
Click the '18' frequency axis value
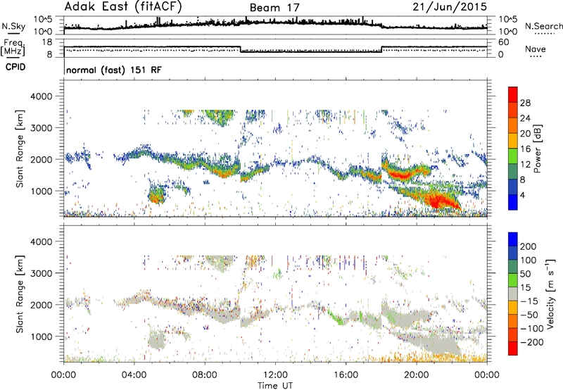47,42
